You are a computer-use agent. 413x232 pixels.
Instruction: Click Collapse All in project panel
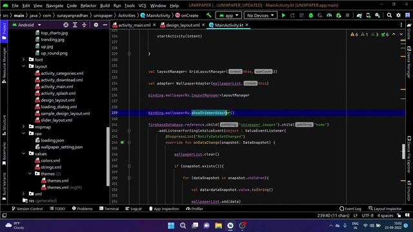[x=85, y=24]
